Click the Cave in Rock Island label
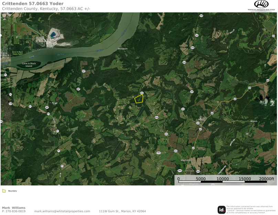278x215 pixels. pos(29,65)
